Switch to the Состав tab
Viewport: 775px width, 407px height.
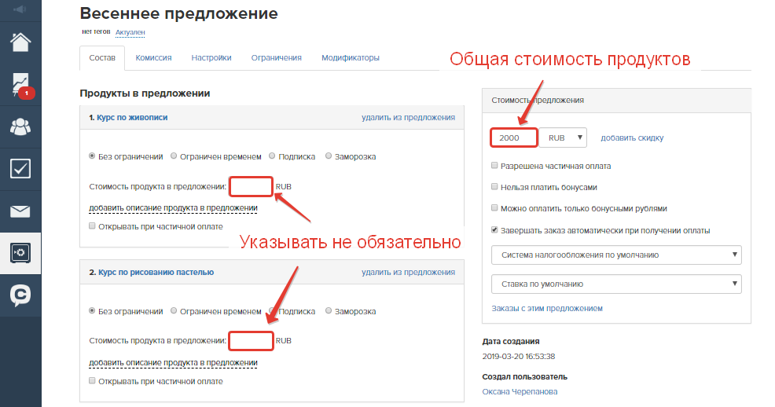click(102, 58)
